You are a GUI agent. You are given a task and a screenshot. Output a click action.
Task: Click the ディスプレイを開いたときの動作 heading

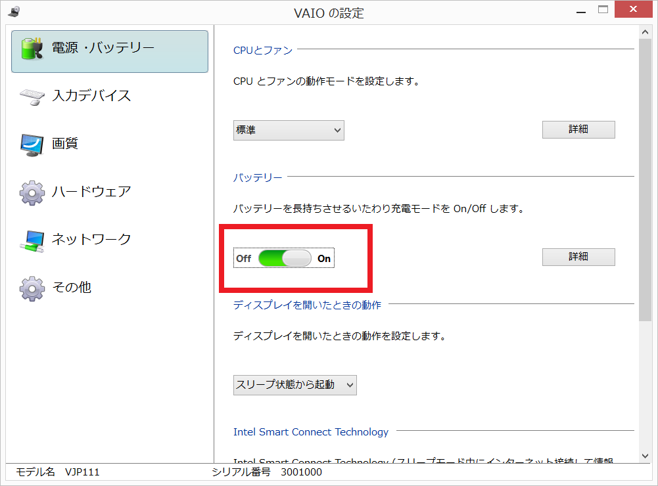tap(307, 305)
